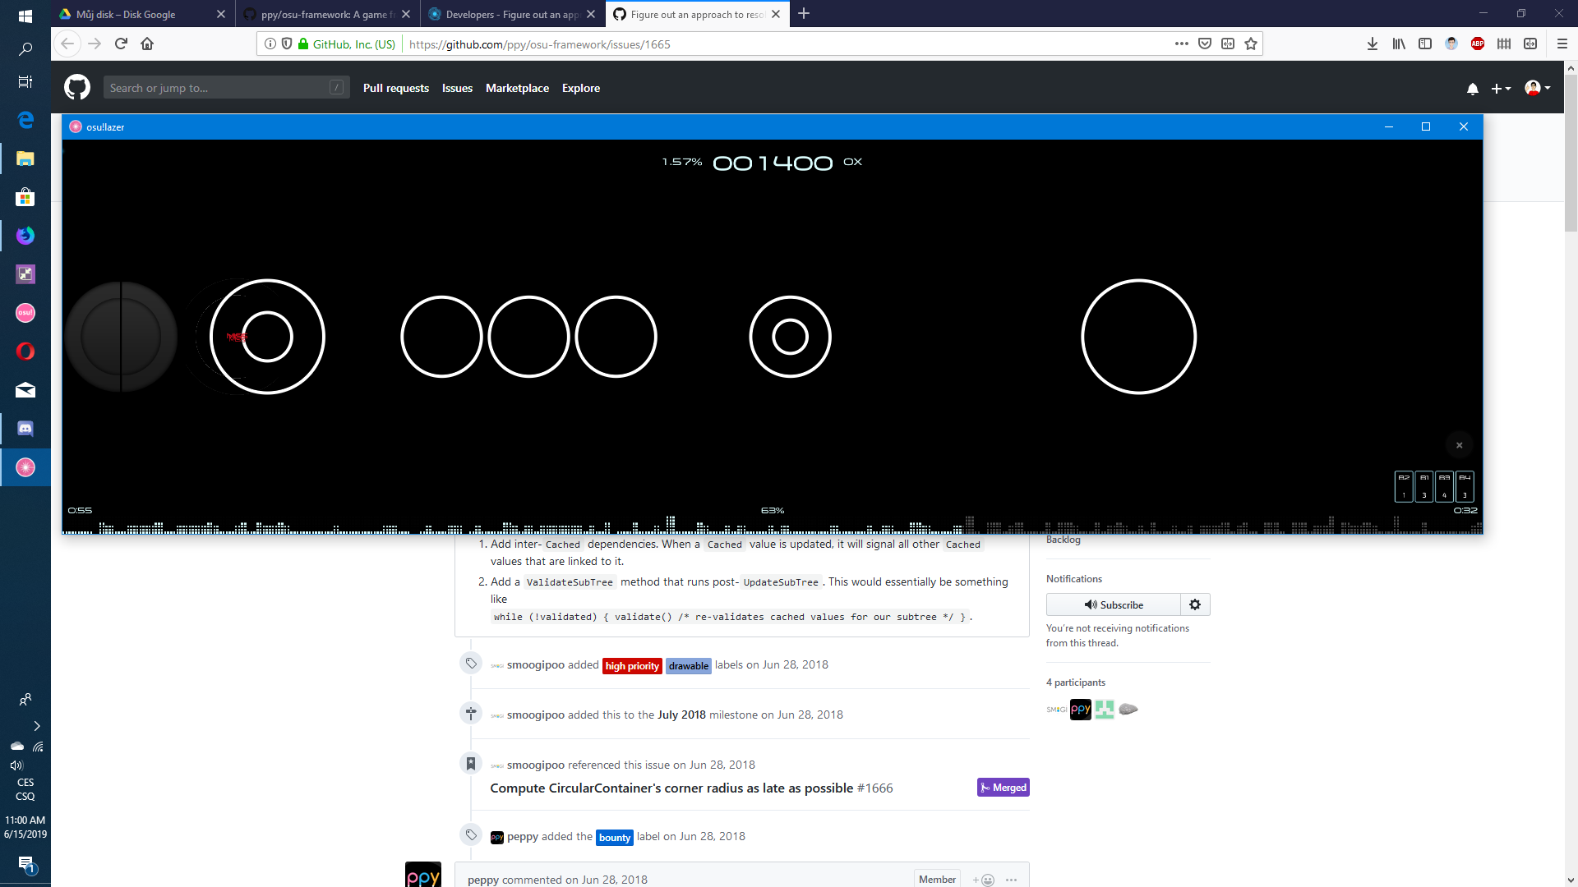
Task: Select the Issues menu item in GitHub navbar
Action: (457, 88)
